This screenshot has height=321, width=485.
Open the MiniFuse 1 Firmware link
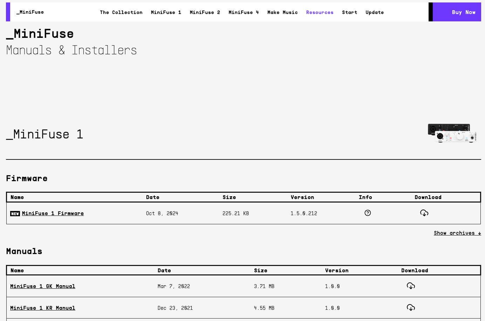point(53,213)
